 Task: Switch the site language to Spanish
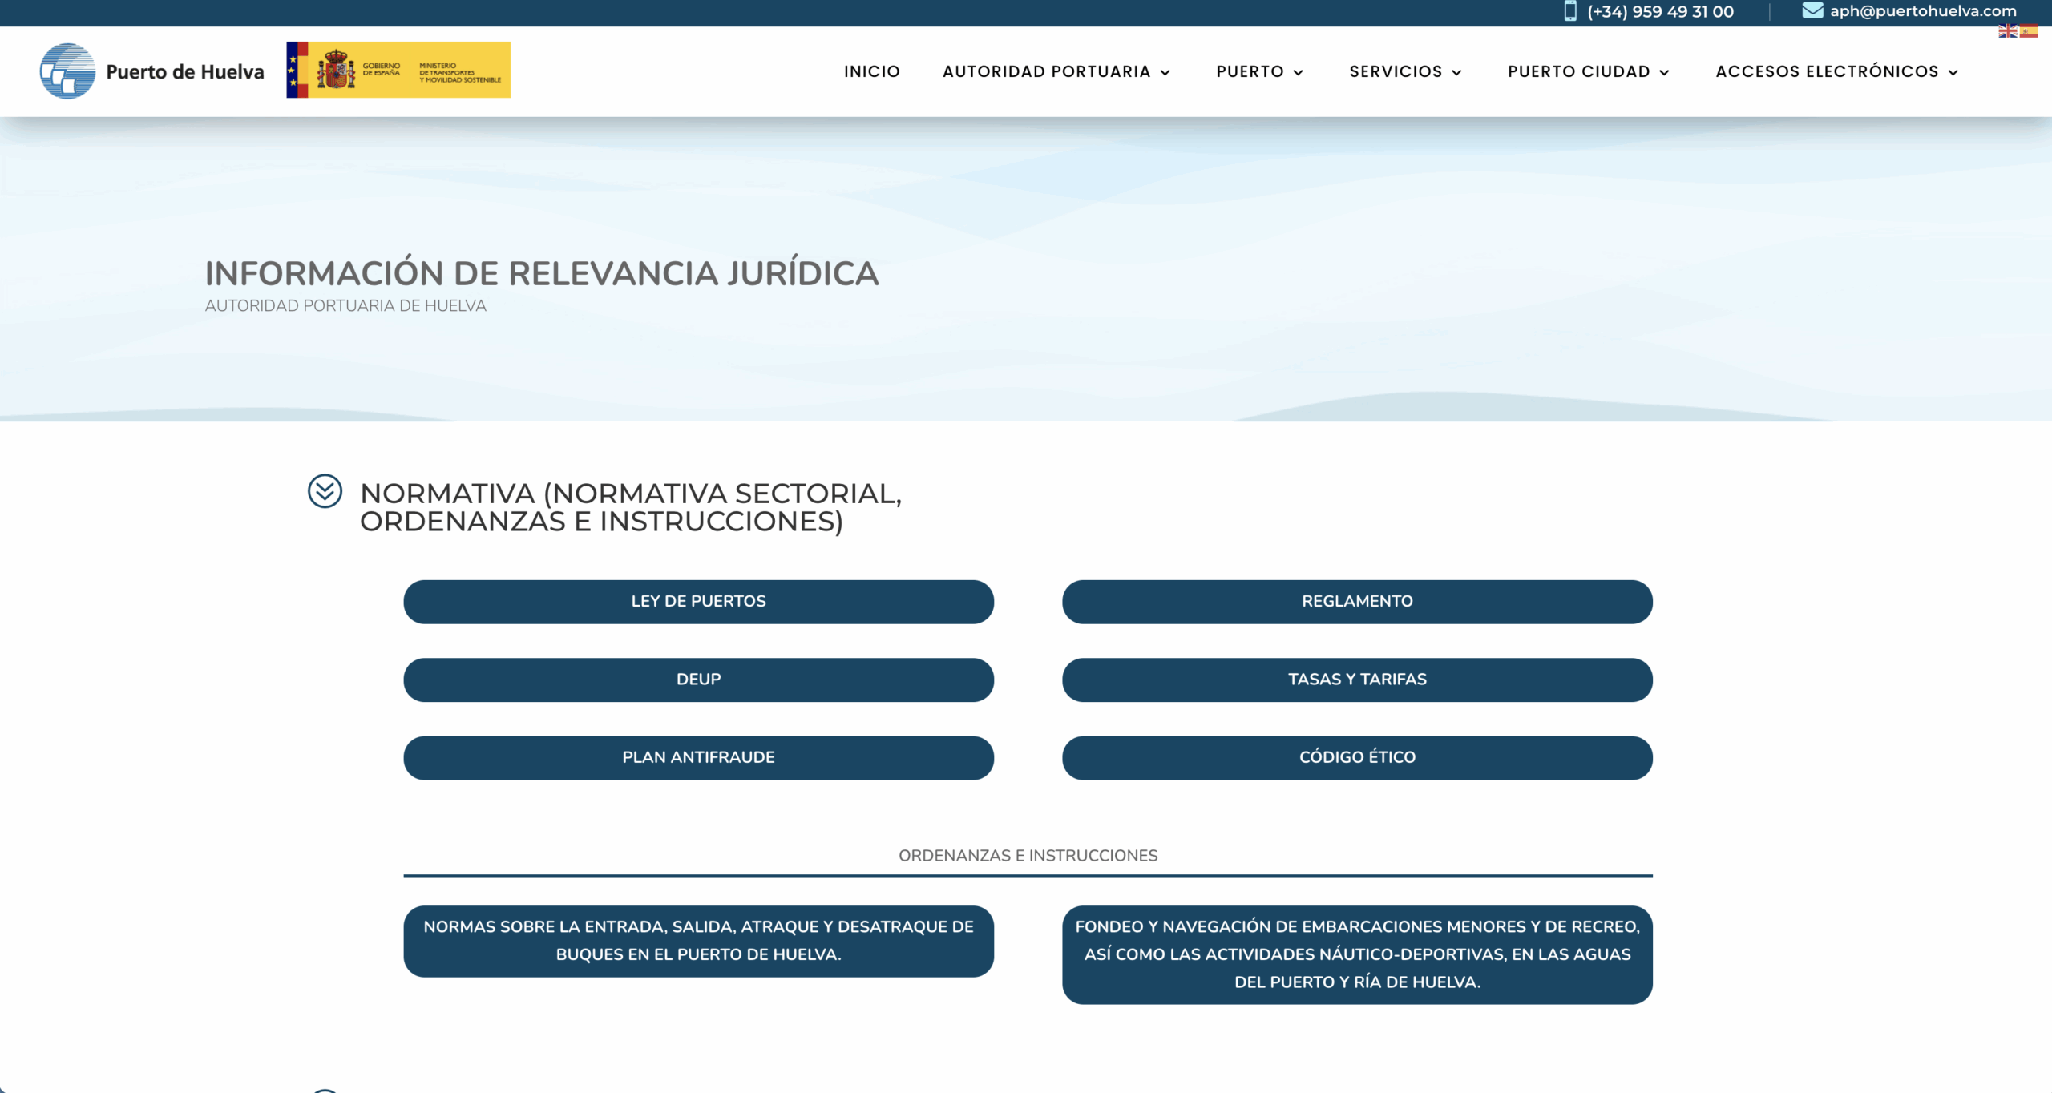tap(2029, 31)
